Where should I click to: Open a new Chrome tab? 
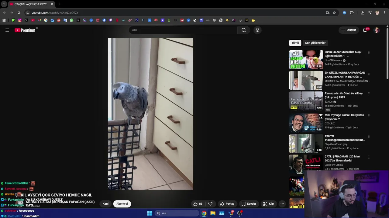point(59,4)
